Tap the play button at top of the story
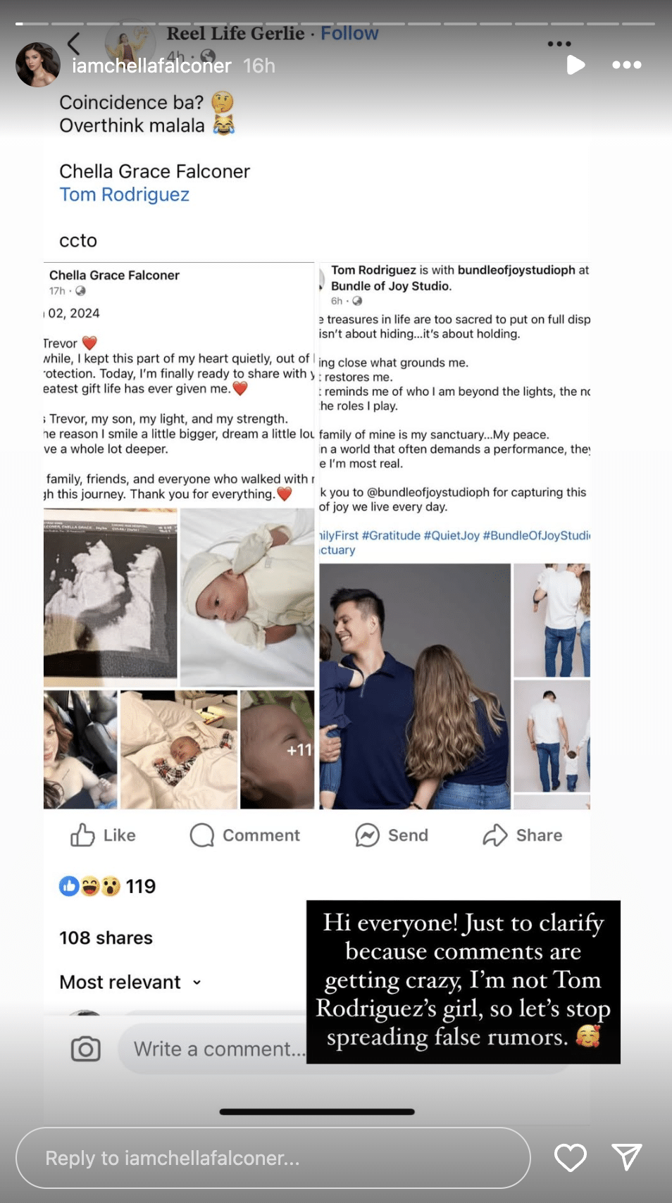 coord(575,66)
